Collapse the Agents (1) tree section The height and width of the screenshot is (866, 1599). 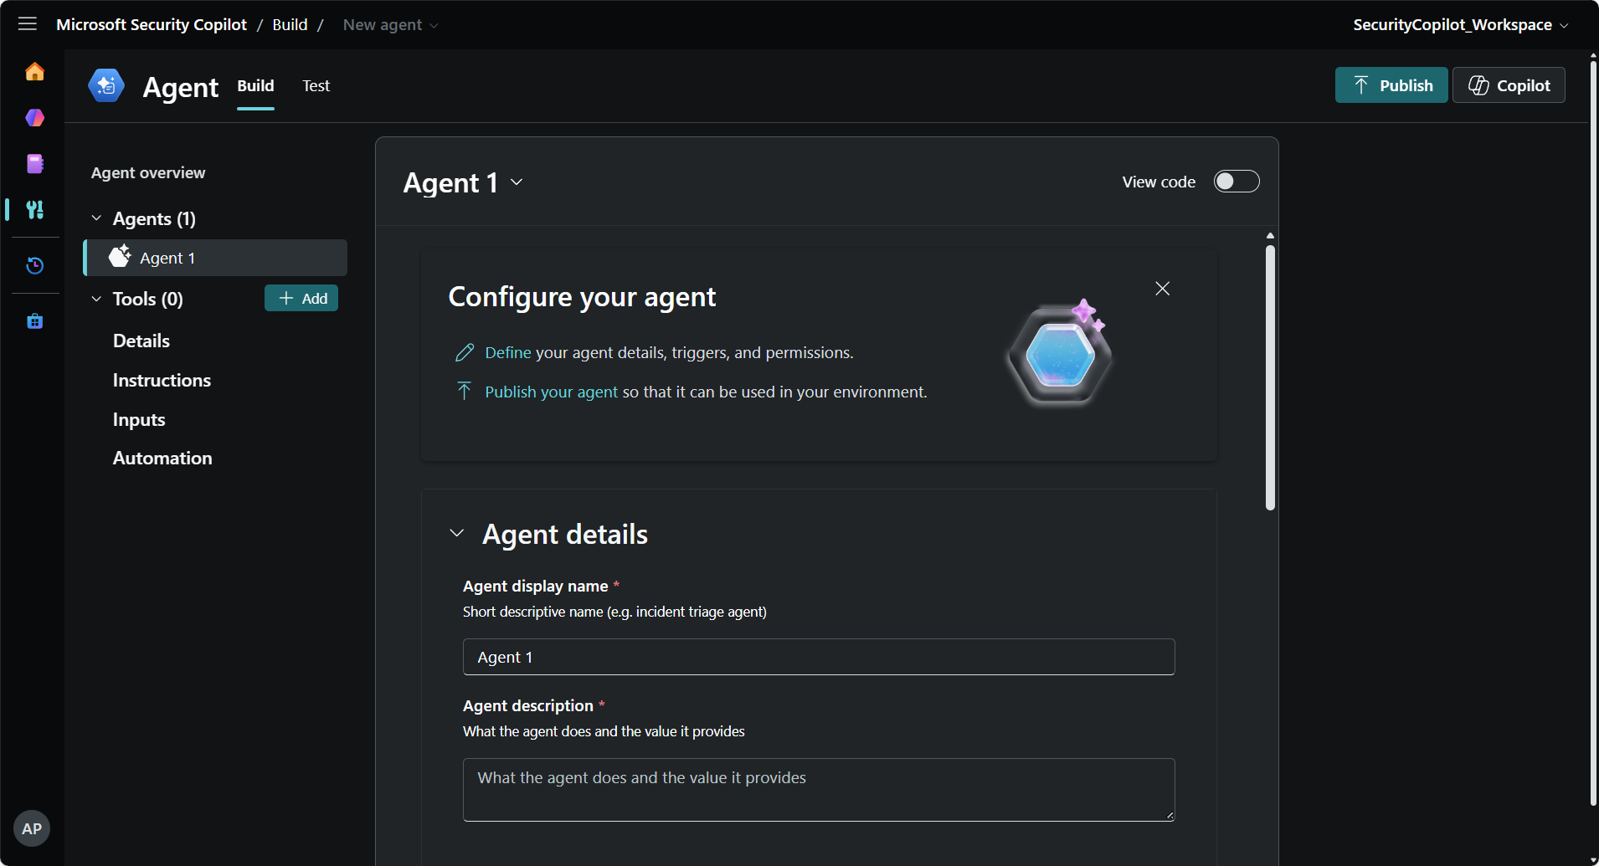coord(96,218)
